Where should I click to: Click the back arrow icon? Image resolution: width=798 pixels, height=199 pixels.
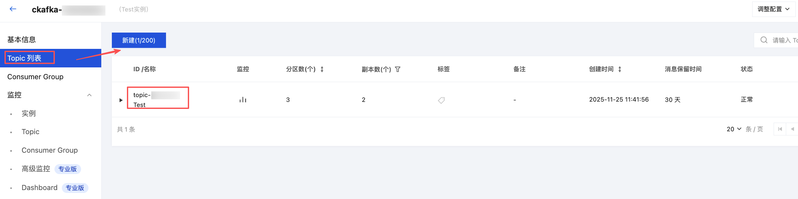pyautogui.click(x=13, y=9)
